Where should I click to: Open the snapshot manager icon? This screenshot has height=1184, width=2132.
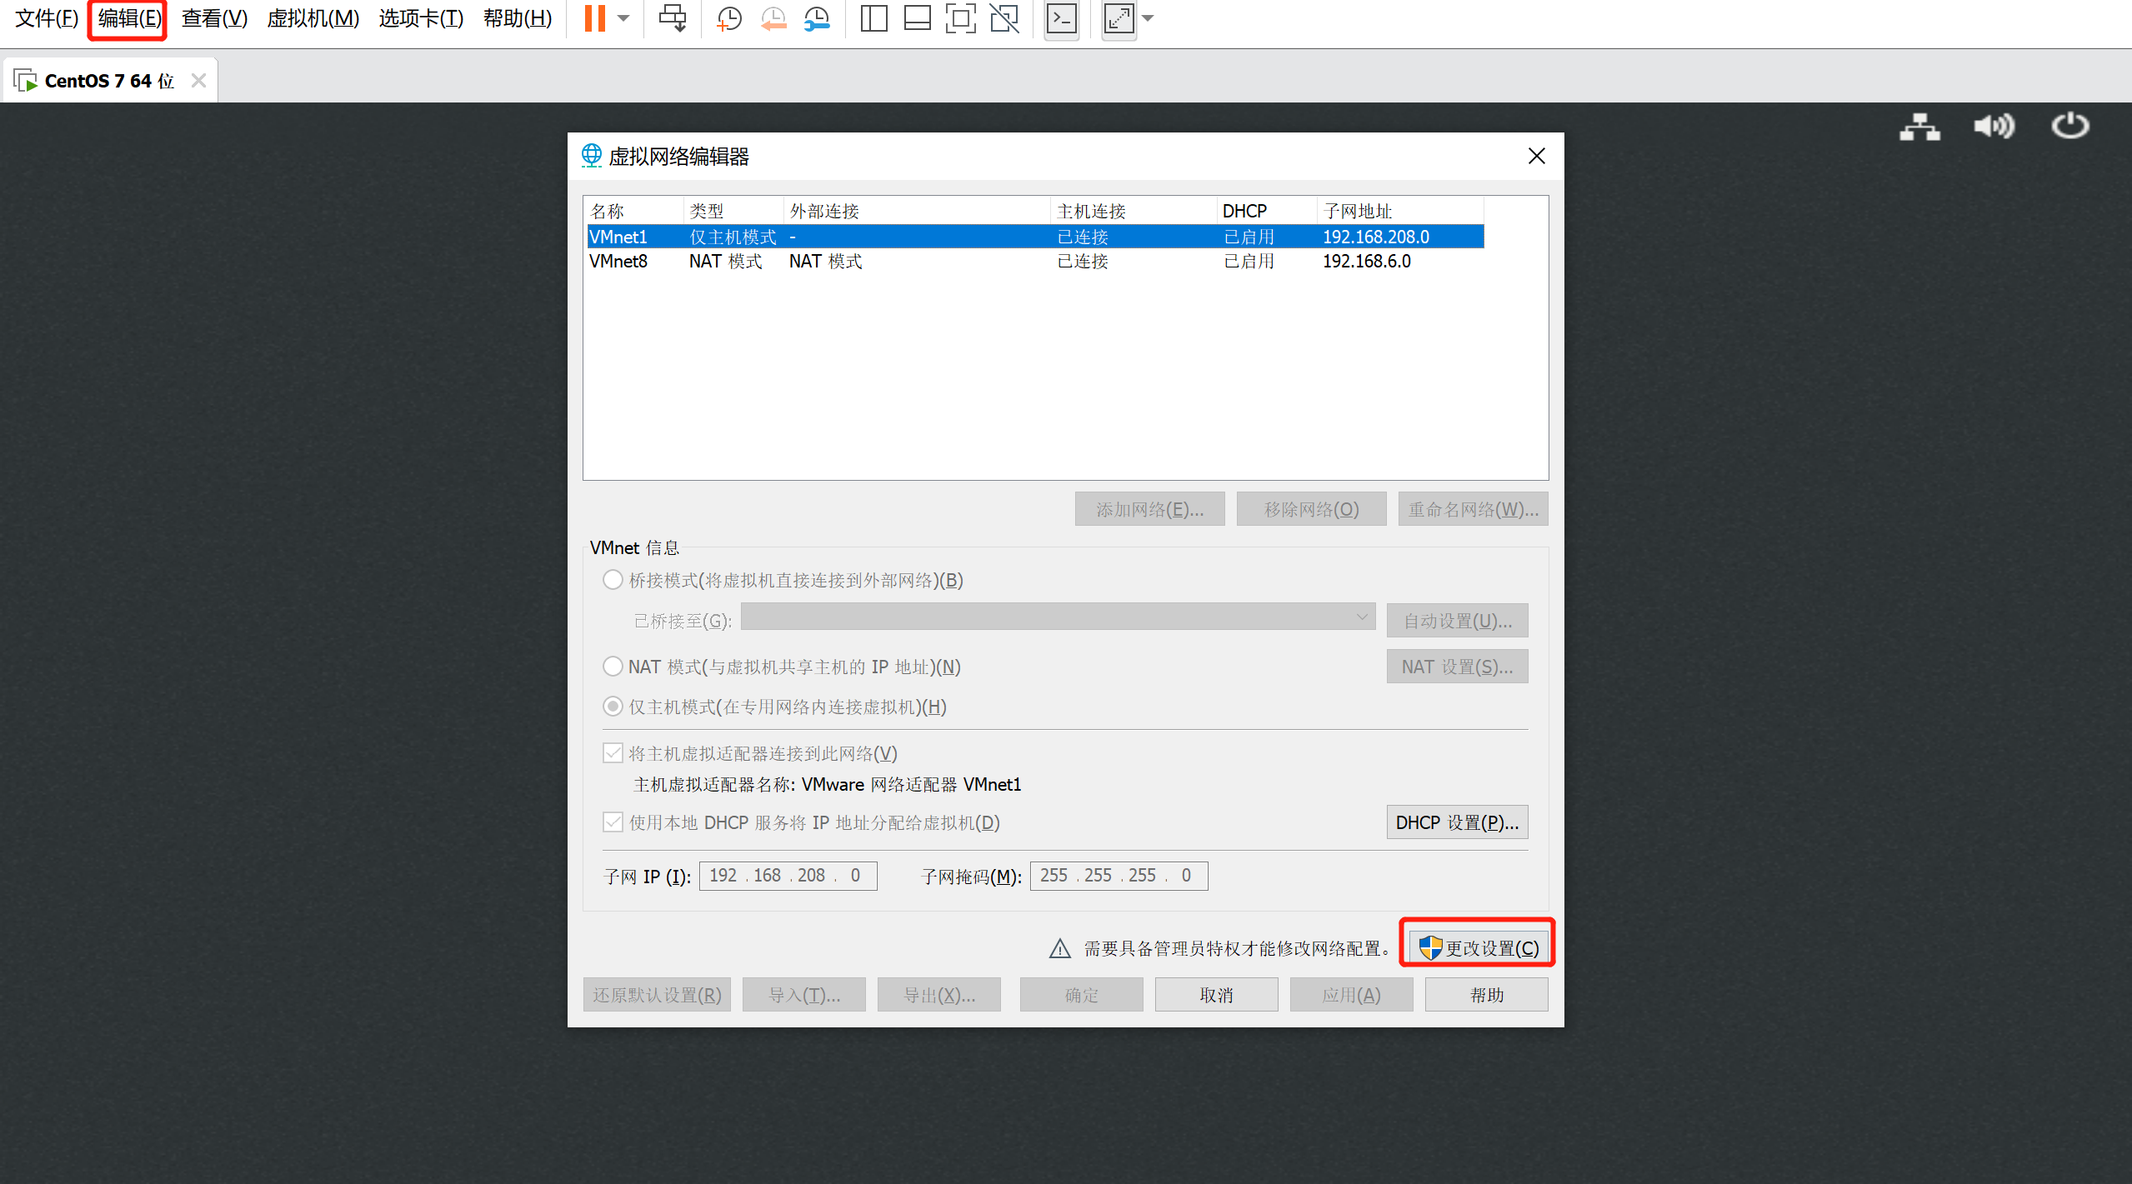pyautogui.click(x=817, y=18)
